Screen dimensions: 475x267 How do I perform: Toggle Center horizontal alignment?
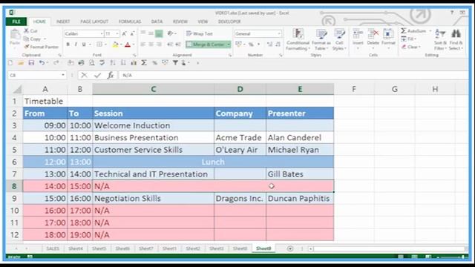tap(151, 44)
